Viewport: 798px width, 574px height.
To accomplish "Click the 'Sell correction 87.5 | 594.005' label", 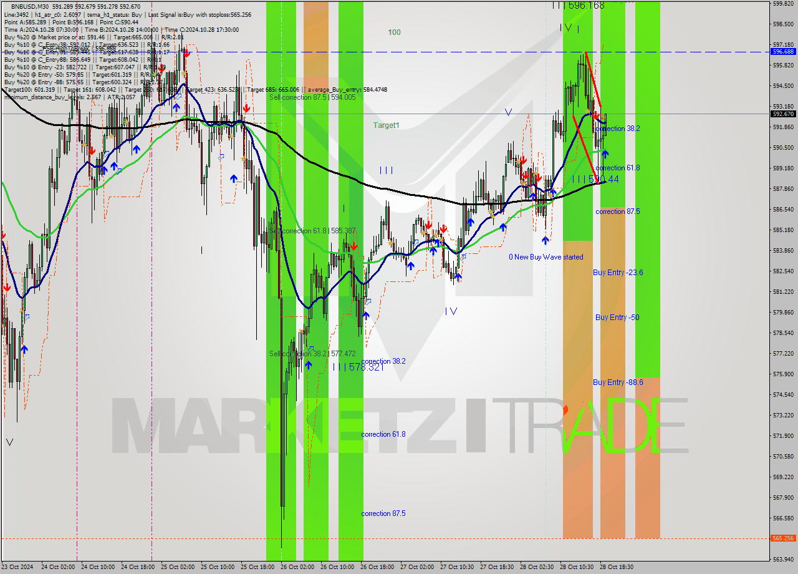I will coord(312,97).
